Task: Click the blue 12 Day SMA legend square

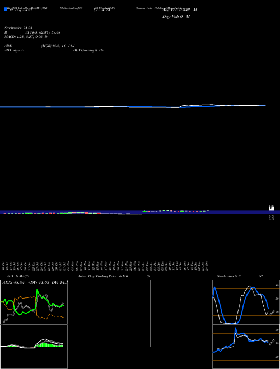Action: (x=6, y=9)
